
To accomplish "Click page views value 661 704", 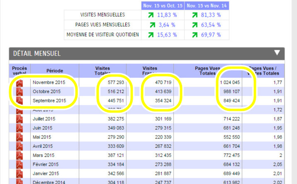I will (x=232, y=146).
